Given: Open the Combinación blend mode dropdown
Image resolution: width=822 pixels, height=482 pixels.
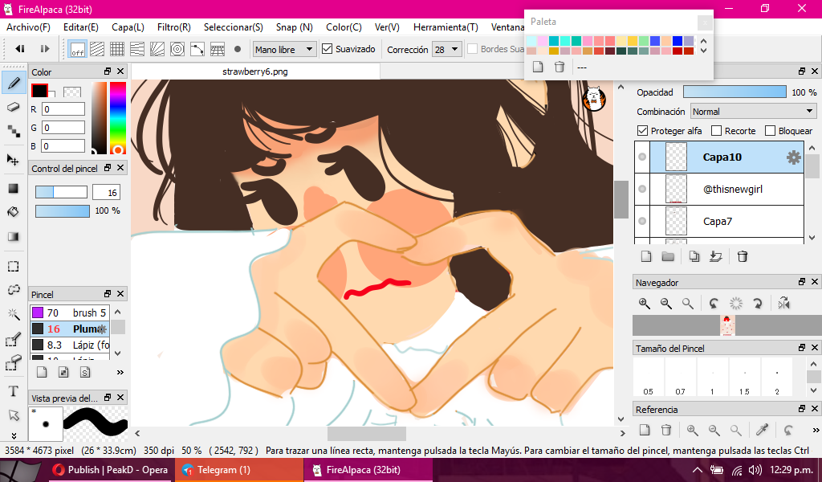Looking at the screenshot, I should pos(753,112).
